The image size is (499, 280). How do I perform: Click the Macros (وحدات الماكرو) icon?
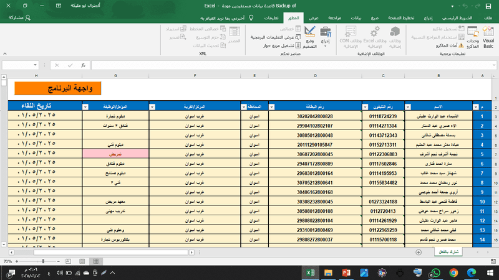tap(473, 37)
